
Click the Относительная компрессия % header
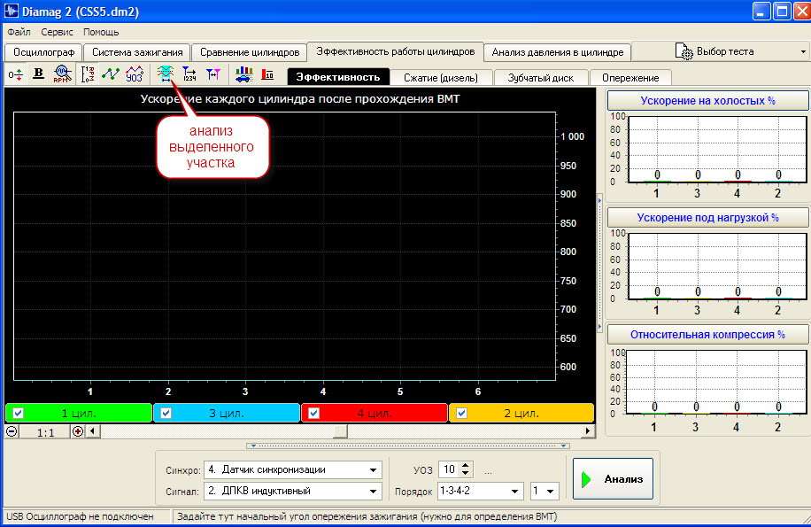click(x=707, y=335)
